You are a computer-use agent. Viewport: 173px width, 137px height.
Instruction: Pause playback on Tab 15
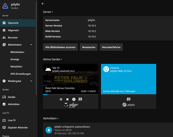pos(61,99)
